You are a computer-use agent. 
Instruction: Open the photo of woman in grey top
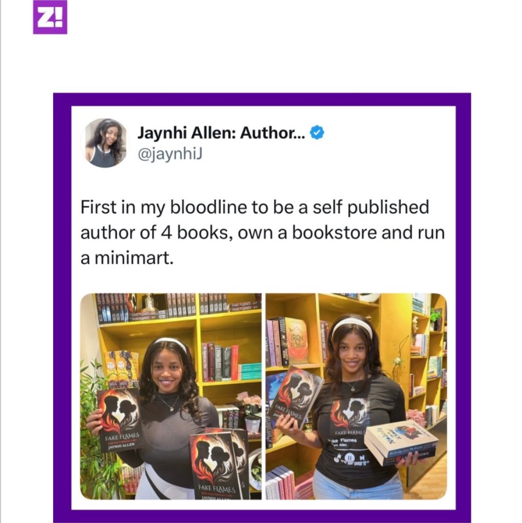pyautogui.click(x=171, y=396)
